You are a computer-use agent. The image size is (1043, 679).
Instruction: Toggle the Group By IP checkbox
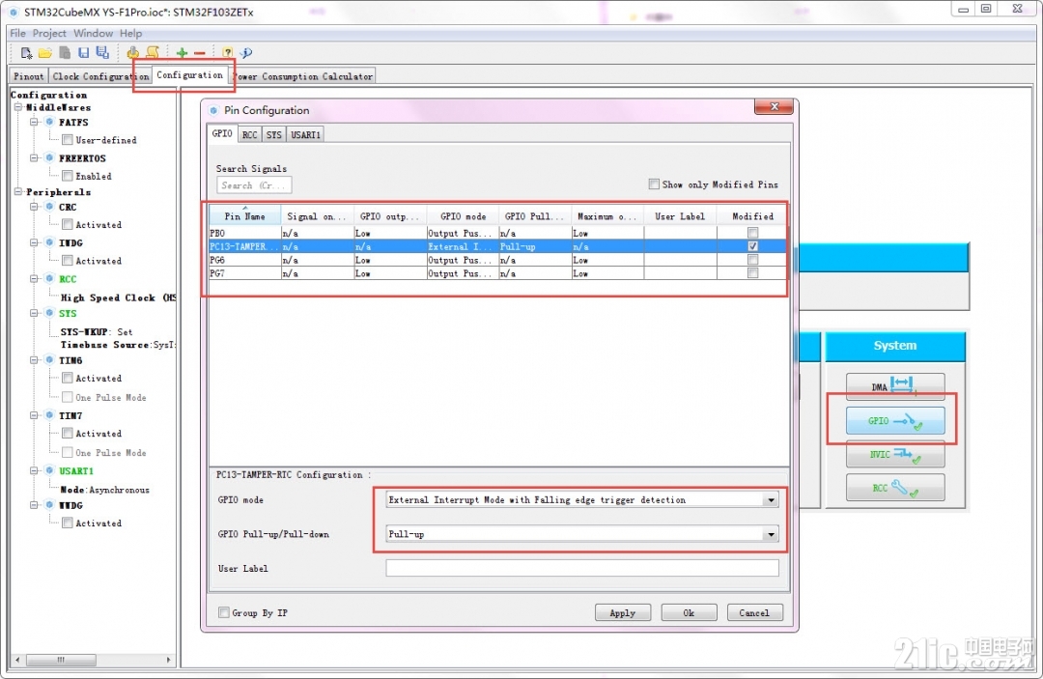(224, 612)
